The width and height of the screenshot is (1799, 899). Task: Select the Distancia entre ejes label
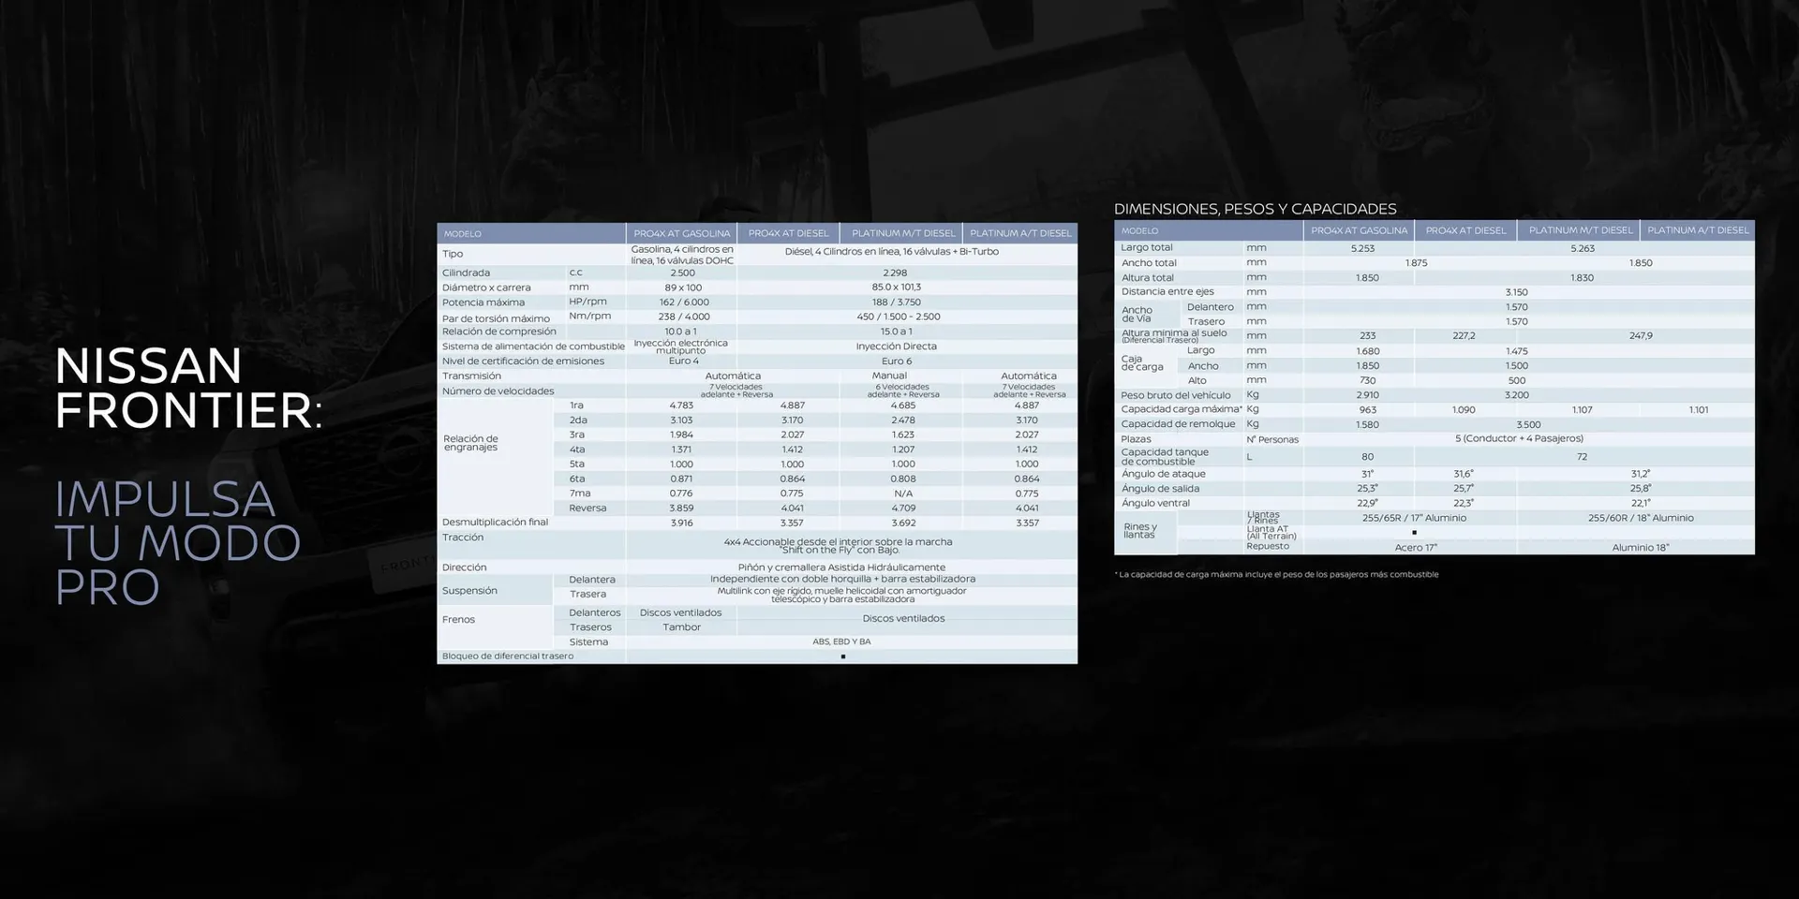(1167, 292)
